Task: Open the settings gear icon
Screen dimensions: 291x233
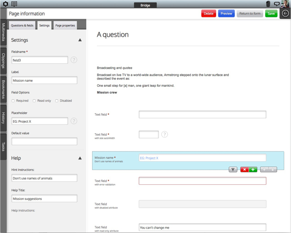Action: [5, 4]
